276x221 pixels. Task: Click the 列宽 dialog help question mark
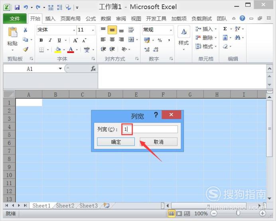tap(156, 115)
